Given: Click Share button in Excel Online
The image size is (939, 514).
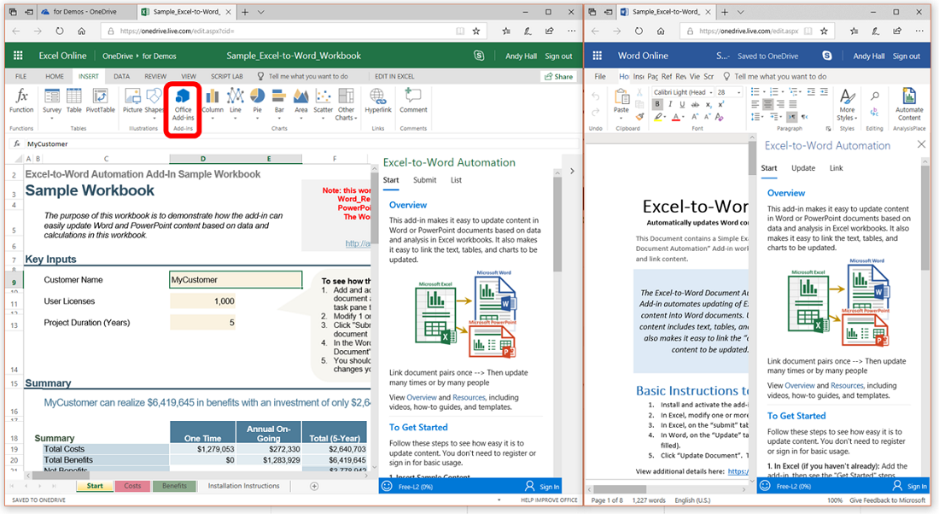Looking at the screenshot, I should 559,76.
